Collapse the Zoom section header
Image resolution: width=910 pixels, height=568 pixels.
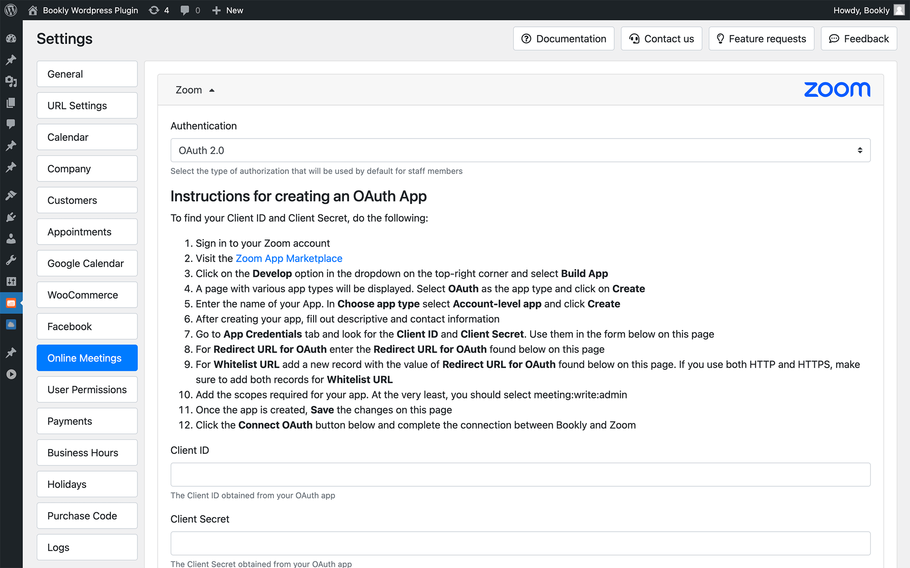pos(195,90)
